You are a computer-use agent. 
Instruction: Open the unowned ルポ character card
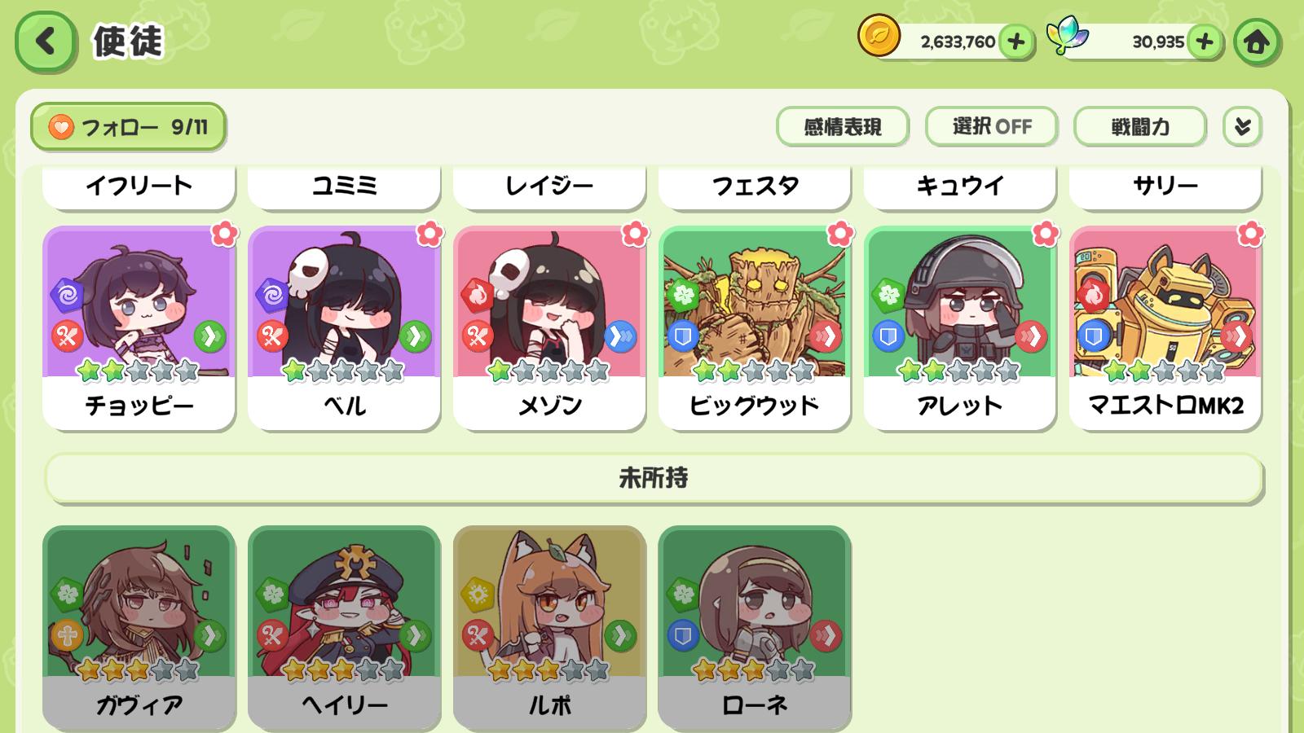click(x=549, y=627)
